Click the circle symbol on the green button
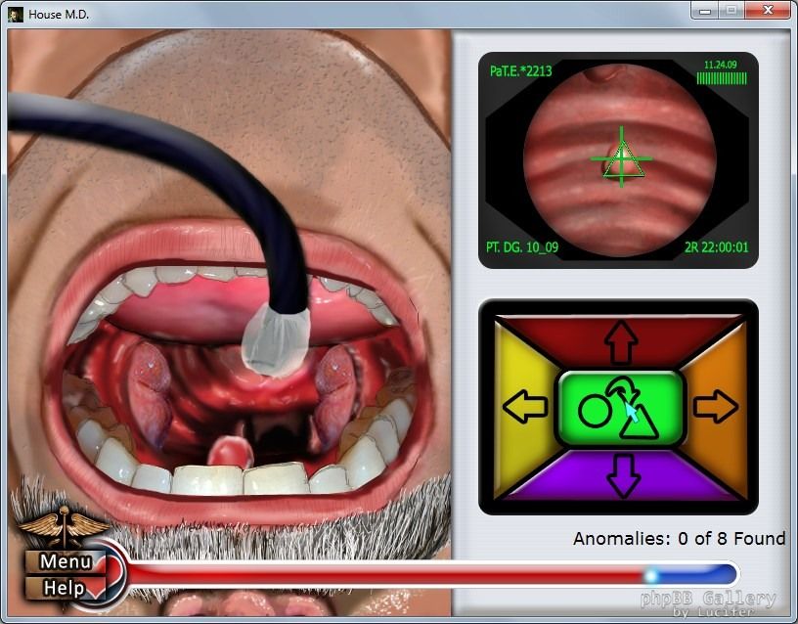Image resolution: width=798 pixels, height=624 pixels. 593,411
